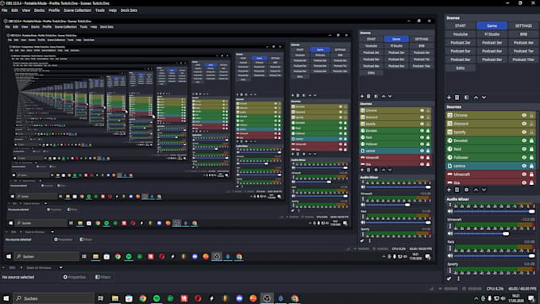Open the Docks menu in the outermost menu bar

tap(39, 10)
